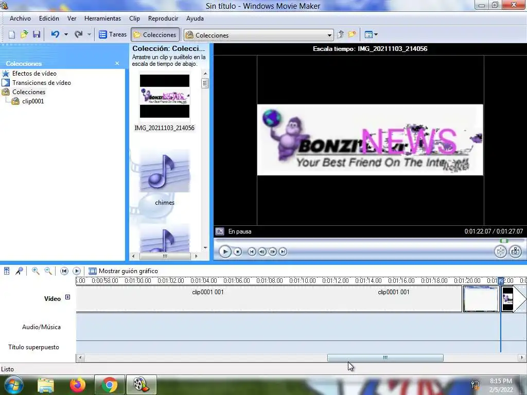Select Transiciones de vídeo in the tree

point(41,83)
